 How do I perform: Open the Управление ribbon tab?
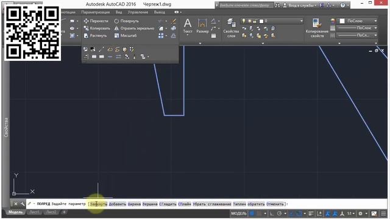138,12
